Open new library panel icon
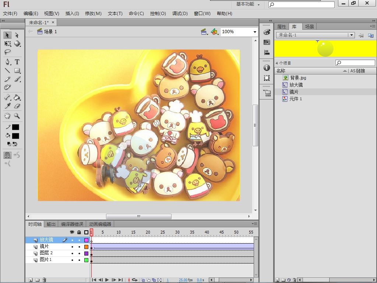Screen dimensions: 377x283 [x=371, y=35]
